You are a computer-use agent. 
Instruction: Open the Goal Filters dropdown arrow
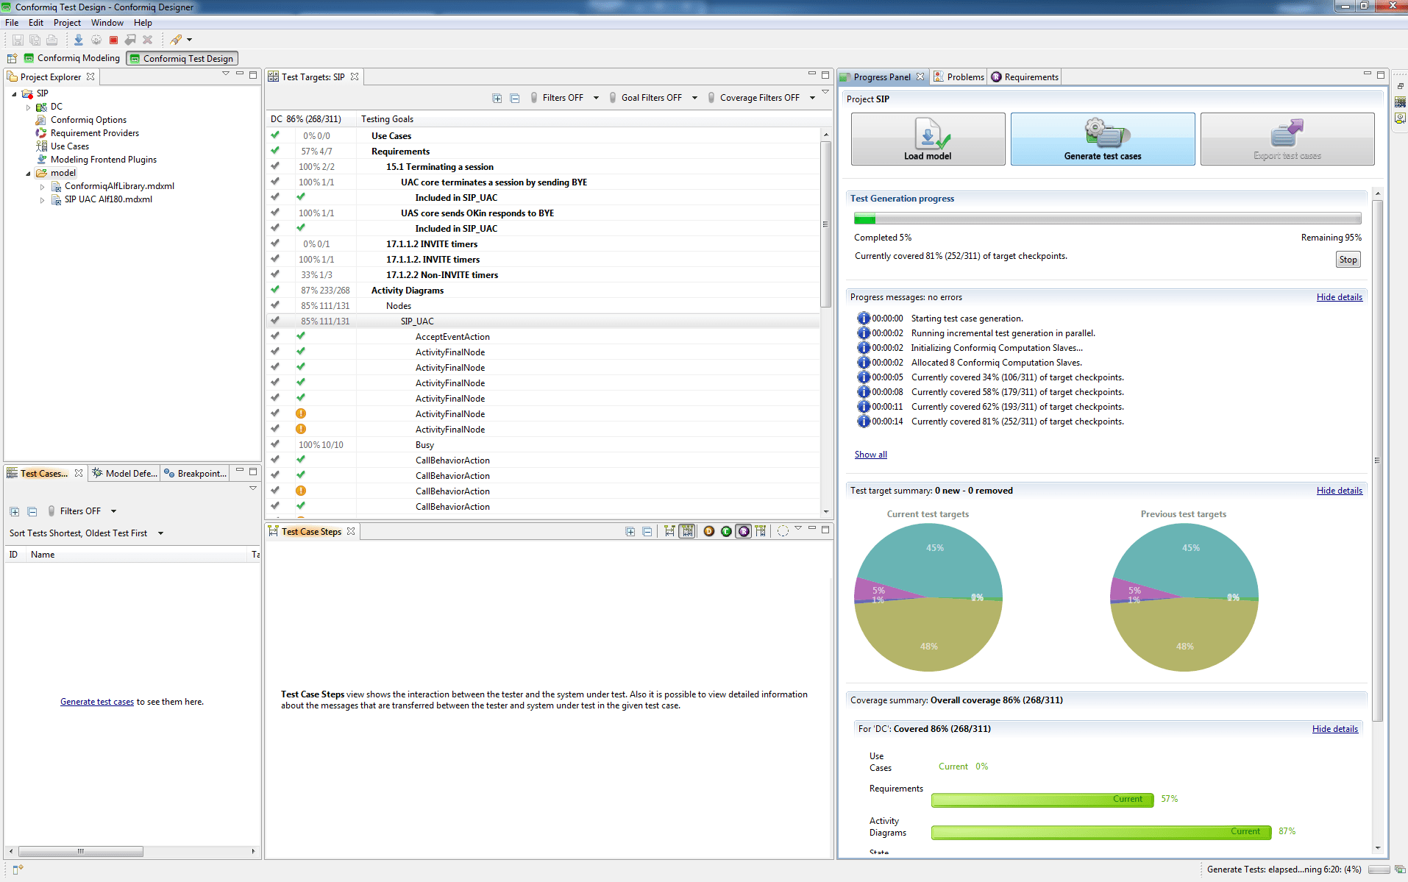694,98
